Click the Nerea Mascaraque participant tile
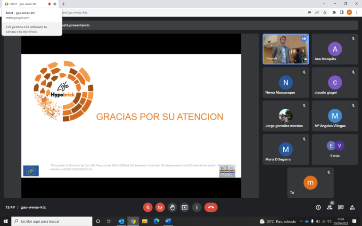Viewport: 362px width, 226px height. tap(286, 82)
